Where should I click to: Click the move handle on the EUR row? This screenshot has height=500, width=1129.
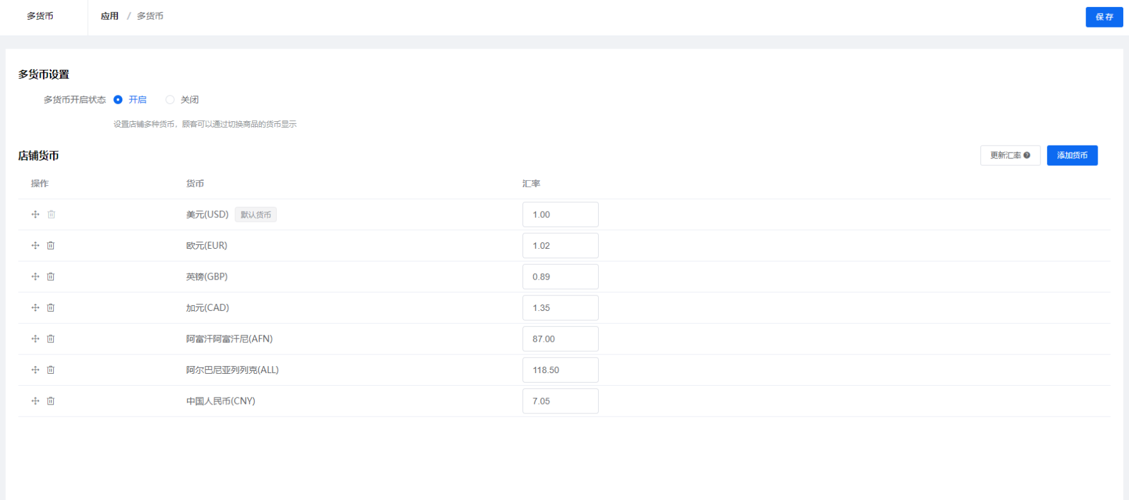tap(35, 246)
